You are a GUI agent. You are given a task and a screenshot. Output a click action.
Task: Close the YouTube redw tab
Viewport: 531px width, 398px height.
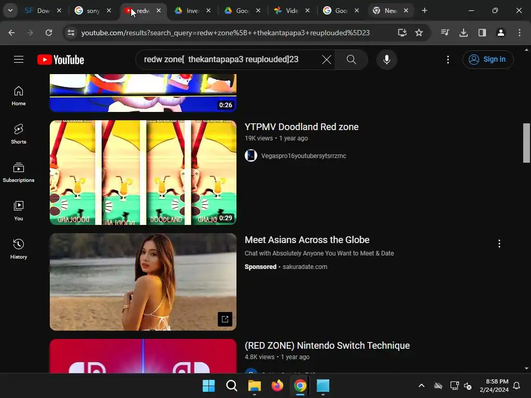tap(159, 11)
